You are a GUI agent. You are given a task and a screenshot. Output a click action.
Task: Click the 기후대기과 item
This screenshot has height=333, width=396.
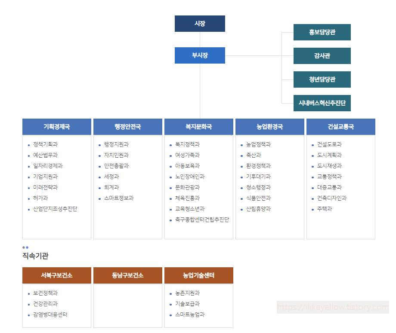coord(258,177)
